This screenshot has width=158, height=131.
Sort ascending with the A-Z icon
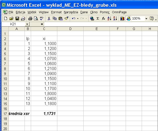click(x=109, y=18)
